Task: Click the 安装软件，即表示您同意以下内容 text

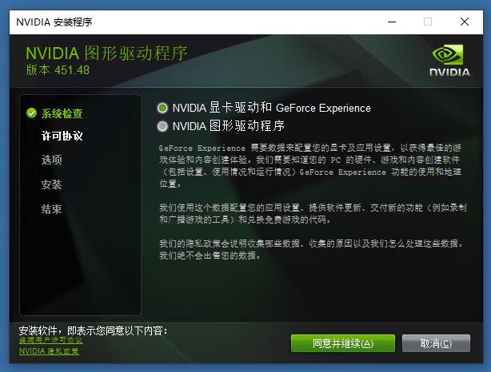Action: coord(93,330)
